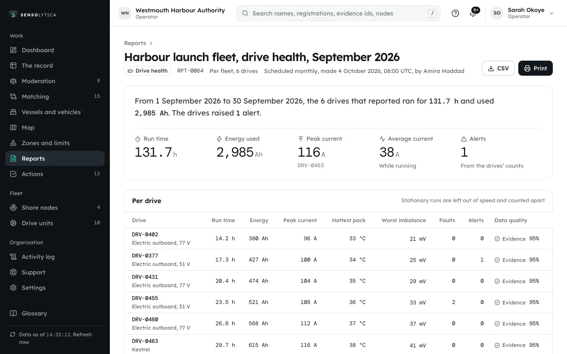Focus the search names and registrations field
Screen dimensions: 567x354
pos(338,13)
